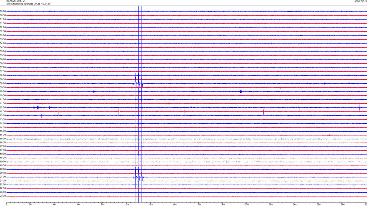Click the 22:00 row label
This screenshot has height=206, width=367.
3,185
